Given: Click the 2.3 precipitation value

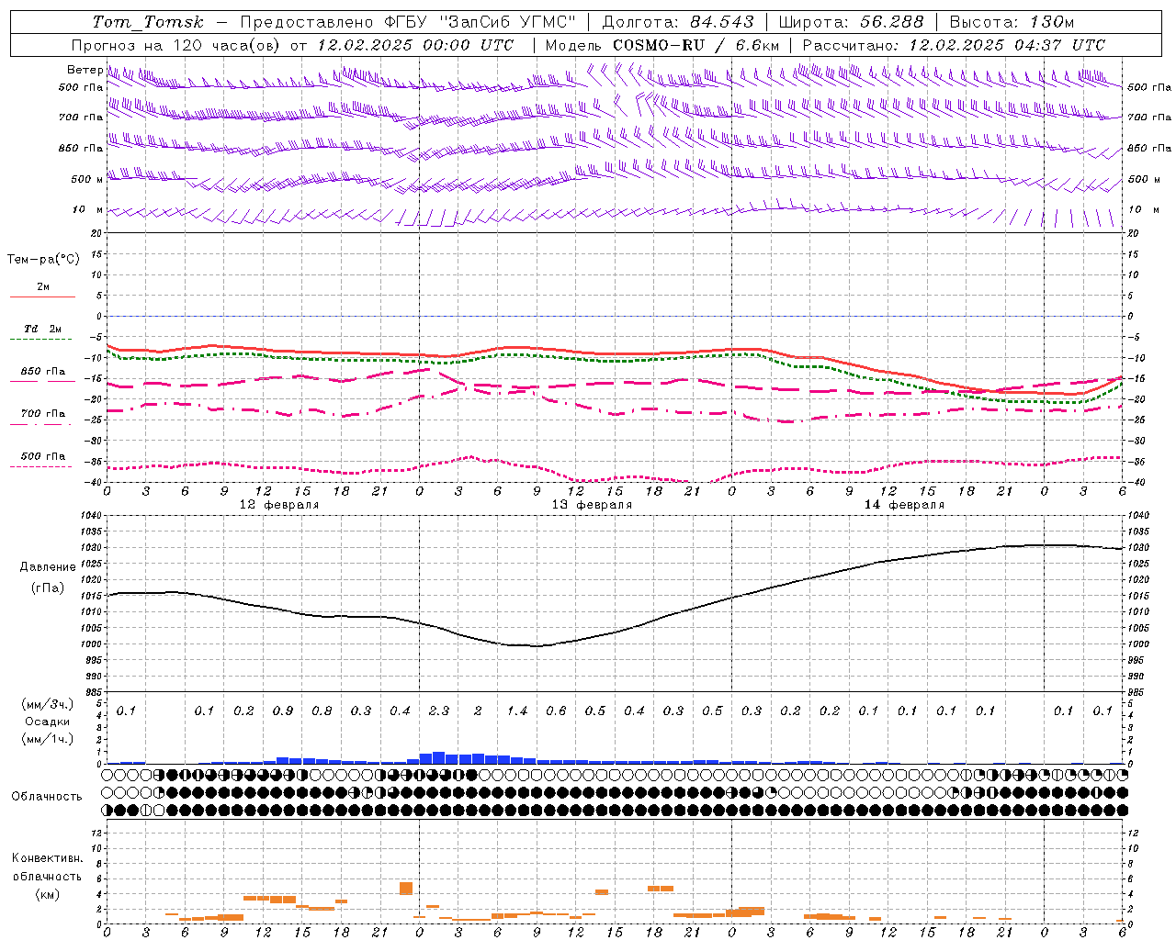Looking at the screenshot, I should click(439, 711).
